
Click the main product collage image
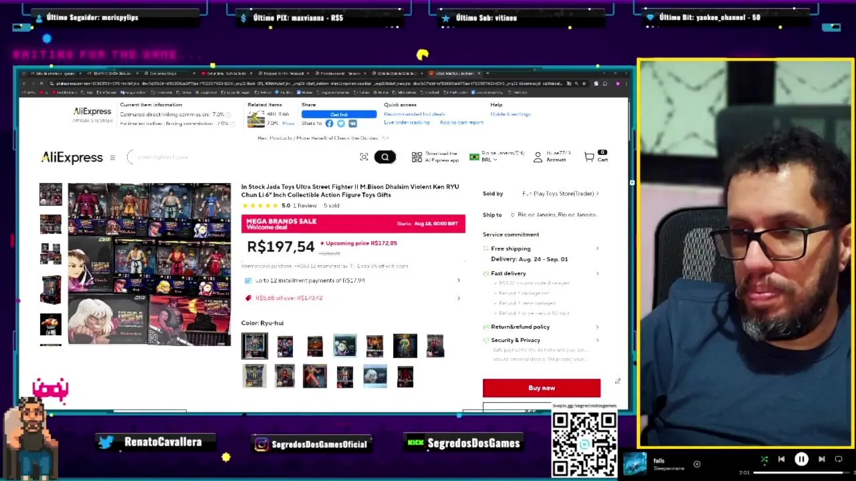149,265
